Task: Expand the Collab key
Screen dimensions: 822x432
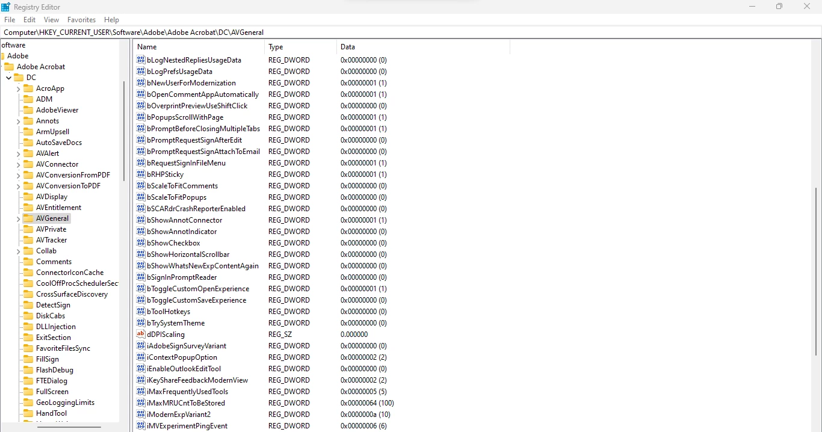Action: click(x=18, y=251)
